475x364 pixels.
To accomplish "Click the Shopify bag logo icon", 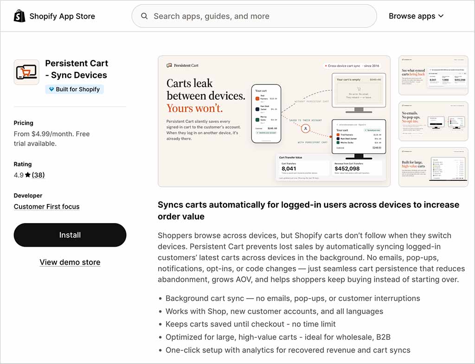I will 19,16.
